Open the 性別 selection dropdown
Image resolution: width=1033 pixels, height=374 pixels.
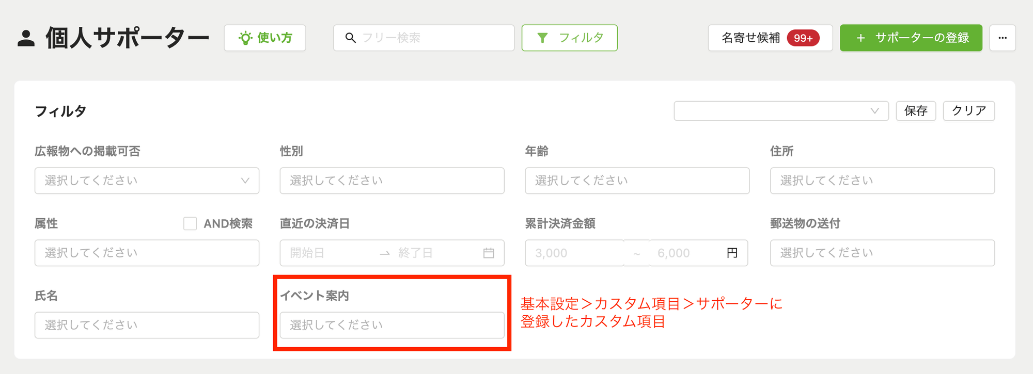[392, 181]
